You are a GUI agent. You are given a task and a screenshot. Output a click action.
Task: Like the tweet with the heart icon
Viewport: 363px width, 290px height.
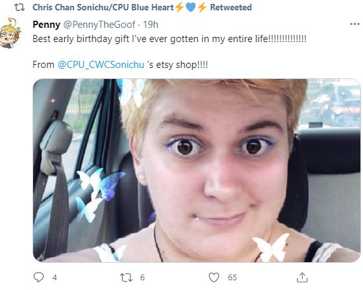(x=214, y=277)
